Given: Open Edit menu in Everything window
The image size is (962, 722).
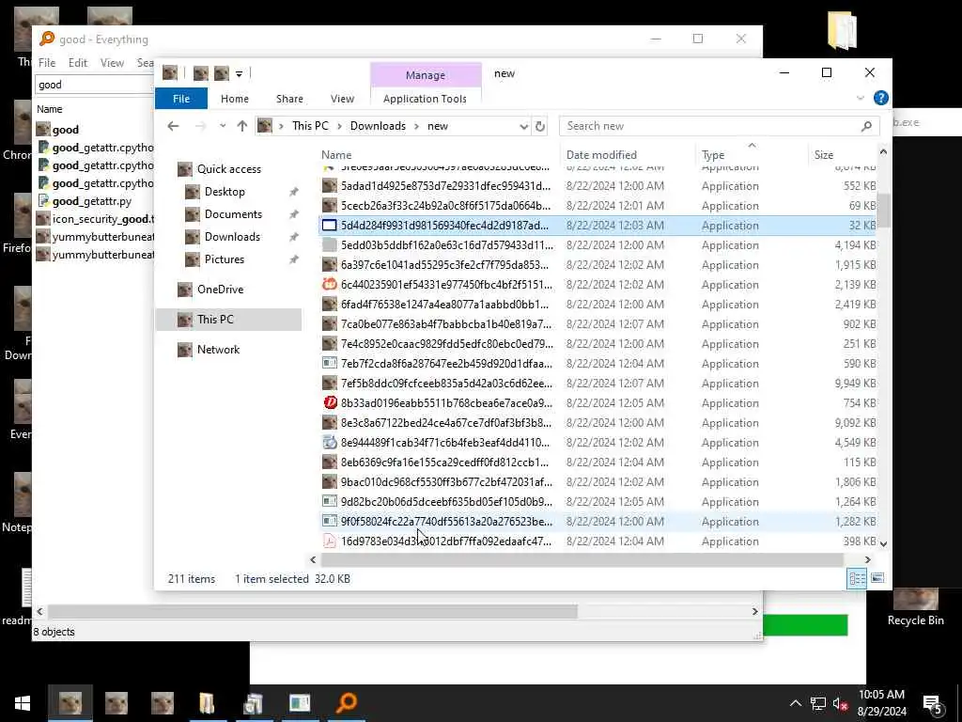Looking at the screenshot, I should (x=77, y=63).
